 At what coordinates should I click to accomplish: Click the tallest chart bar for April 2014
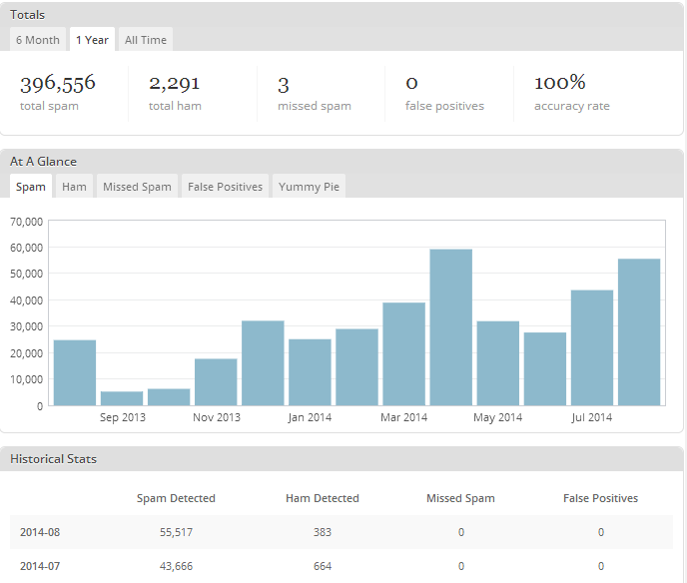tap(450, 327)
